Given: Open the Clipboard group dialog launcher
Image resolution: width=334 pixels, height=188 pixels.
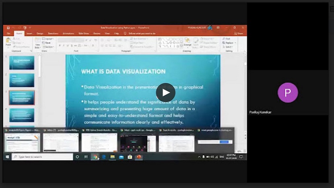Looking at the screenshot, I should (31, 51).
